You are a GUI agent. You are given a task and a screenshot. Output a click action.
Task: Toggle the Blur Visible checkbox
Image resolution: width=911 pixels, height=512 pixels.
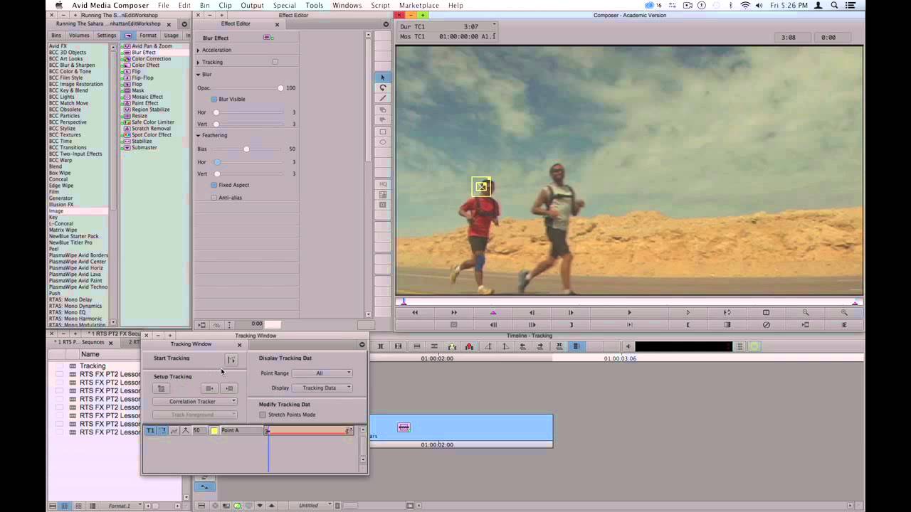click(214, 99)
